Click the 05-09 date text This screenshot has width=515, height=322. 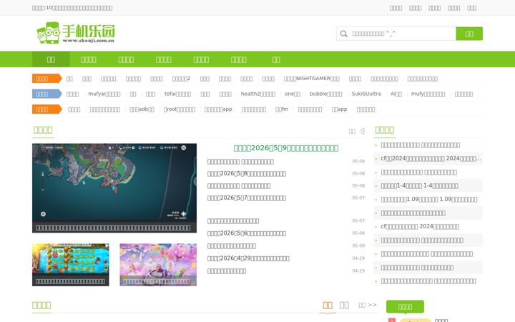358,161
